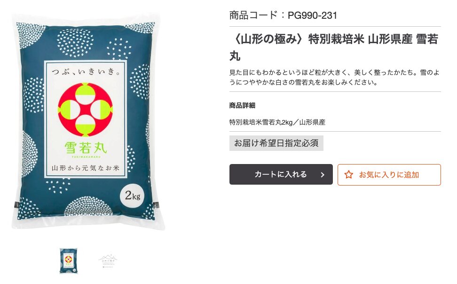Click the star icon for favorites

[x=348, y=174]
